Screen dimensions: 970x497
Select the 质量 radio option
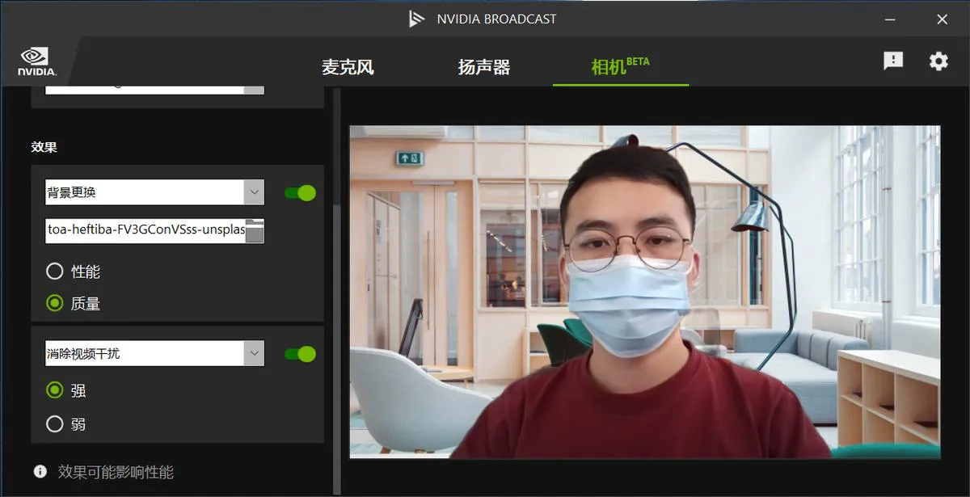click(55, 303)
